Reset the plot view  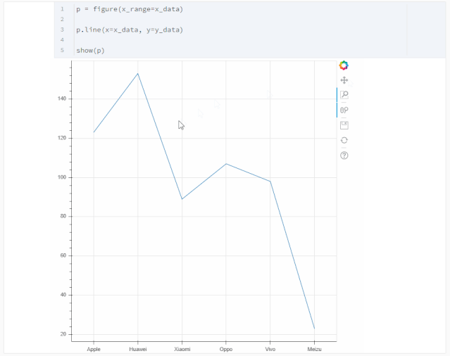pyautogui.click(x=344, y=140)
